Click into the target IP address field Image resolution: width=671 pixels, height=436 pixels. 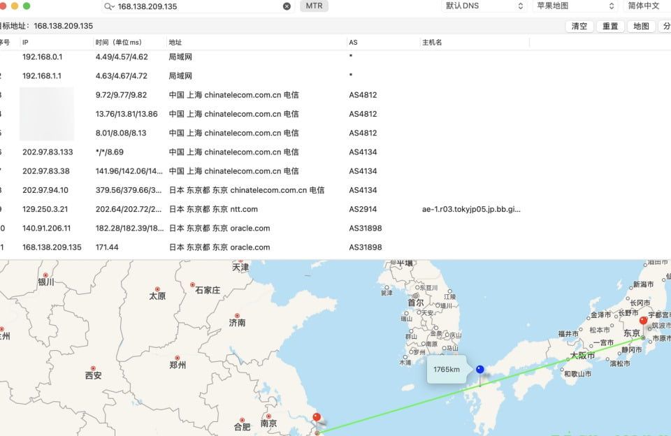(199, 6)
